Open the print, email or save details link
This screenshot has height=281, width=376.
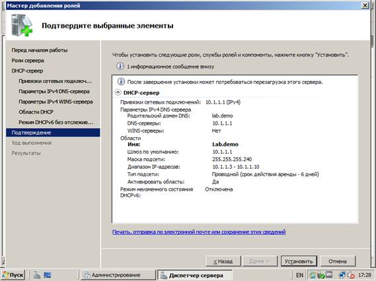(x=199, y=232)
